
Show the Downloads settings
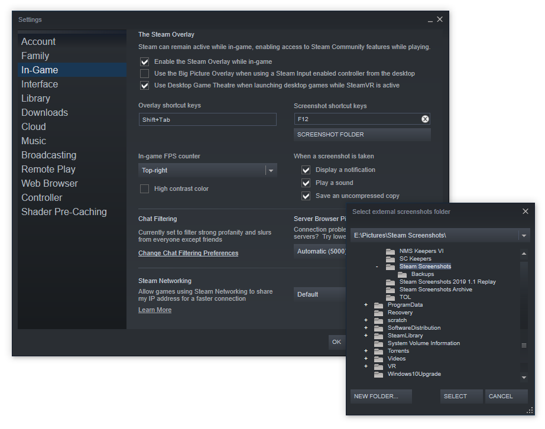[72, 112]
